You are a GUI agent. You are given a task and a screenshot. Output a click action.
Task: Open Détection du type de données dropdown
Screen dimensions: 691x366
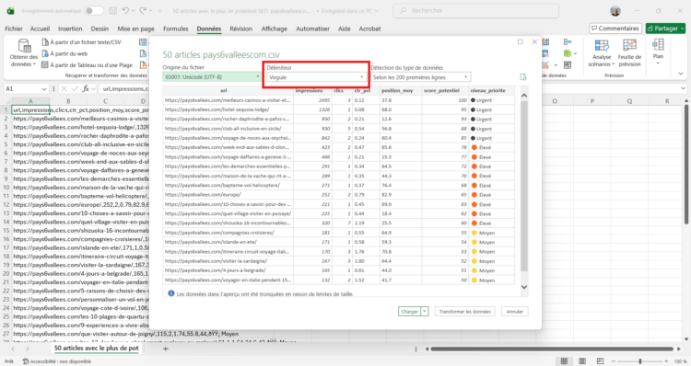click(x=420, y=77)
